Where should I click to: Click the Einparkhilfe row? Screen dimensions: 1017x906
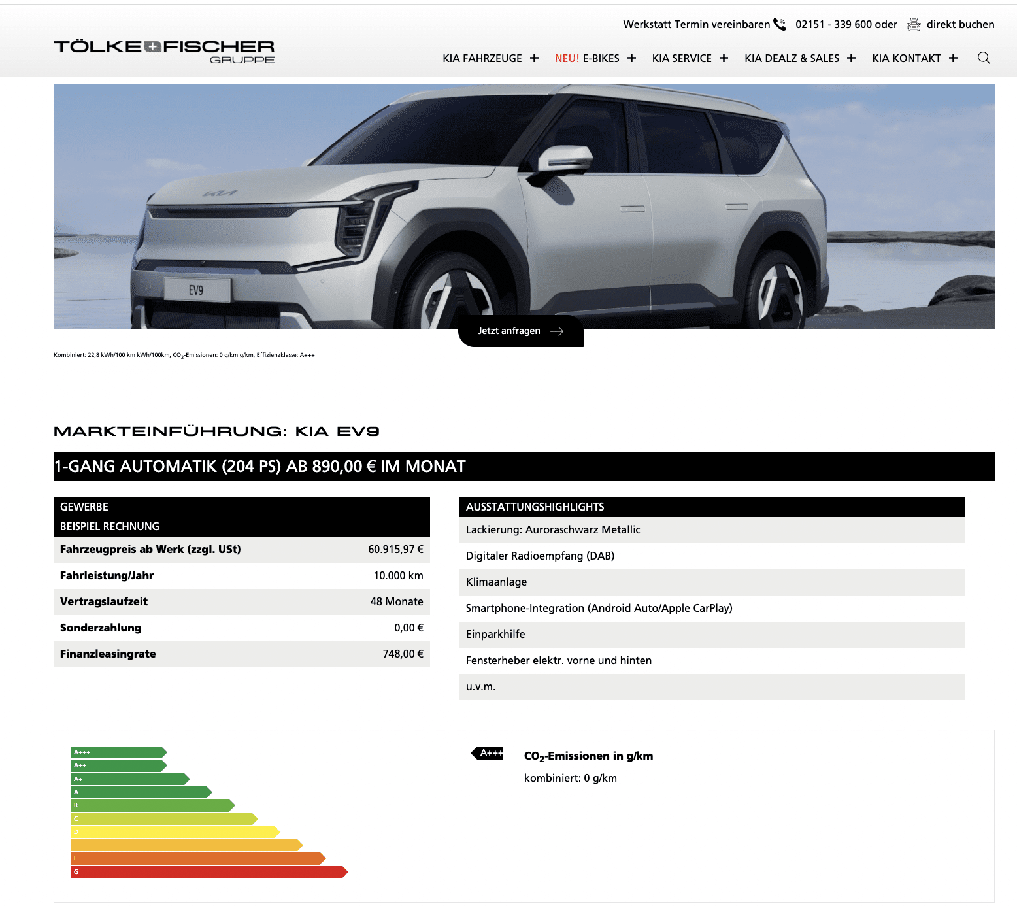712,635
